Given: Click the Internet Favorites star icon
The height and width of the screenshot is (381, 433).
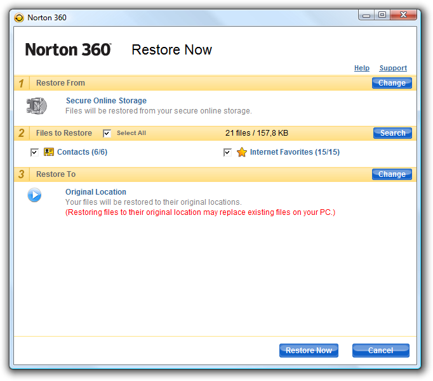Looking at the screenshot, I should (x=242, y=152).
